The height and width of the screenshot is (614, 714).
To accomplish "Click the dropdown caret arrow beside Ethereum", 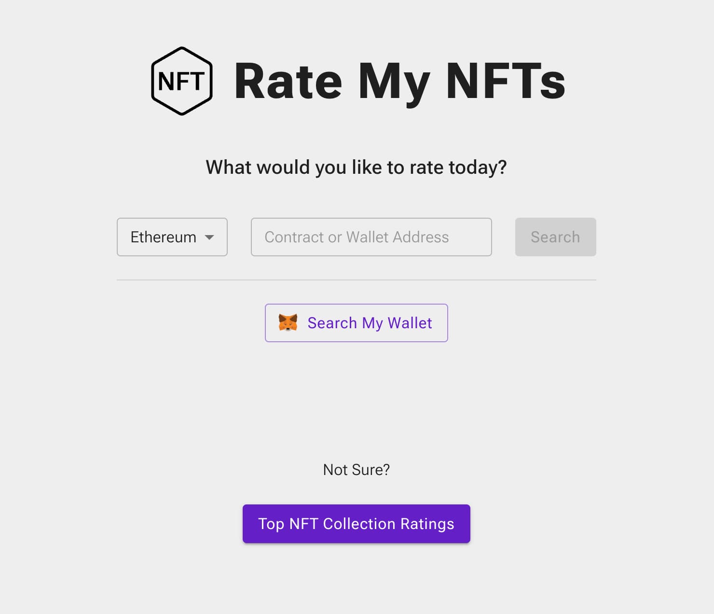I will tap(209, 237).
